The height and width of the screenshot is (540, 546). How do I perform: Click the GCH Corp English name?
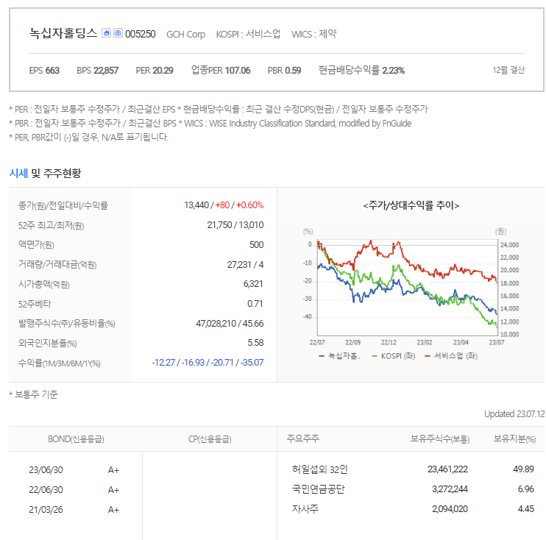pos(185,35)
